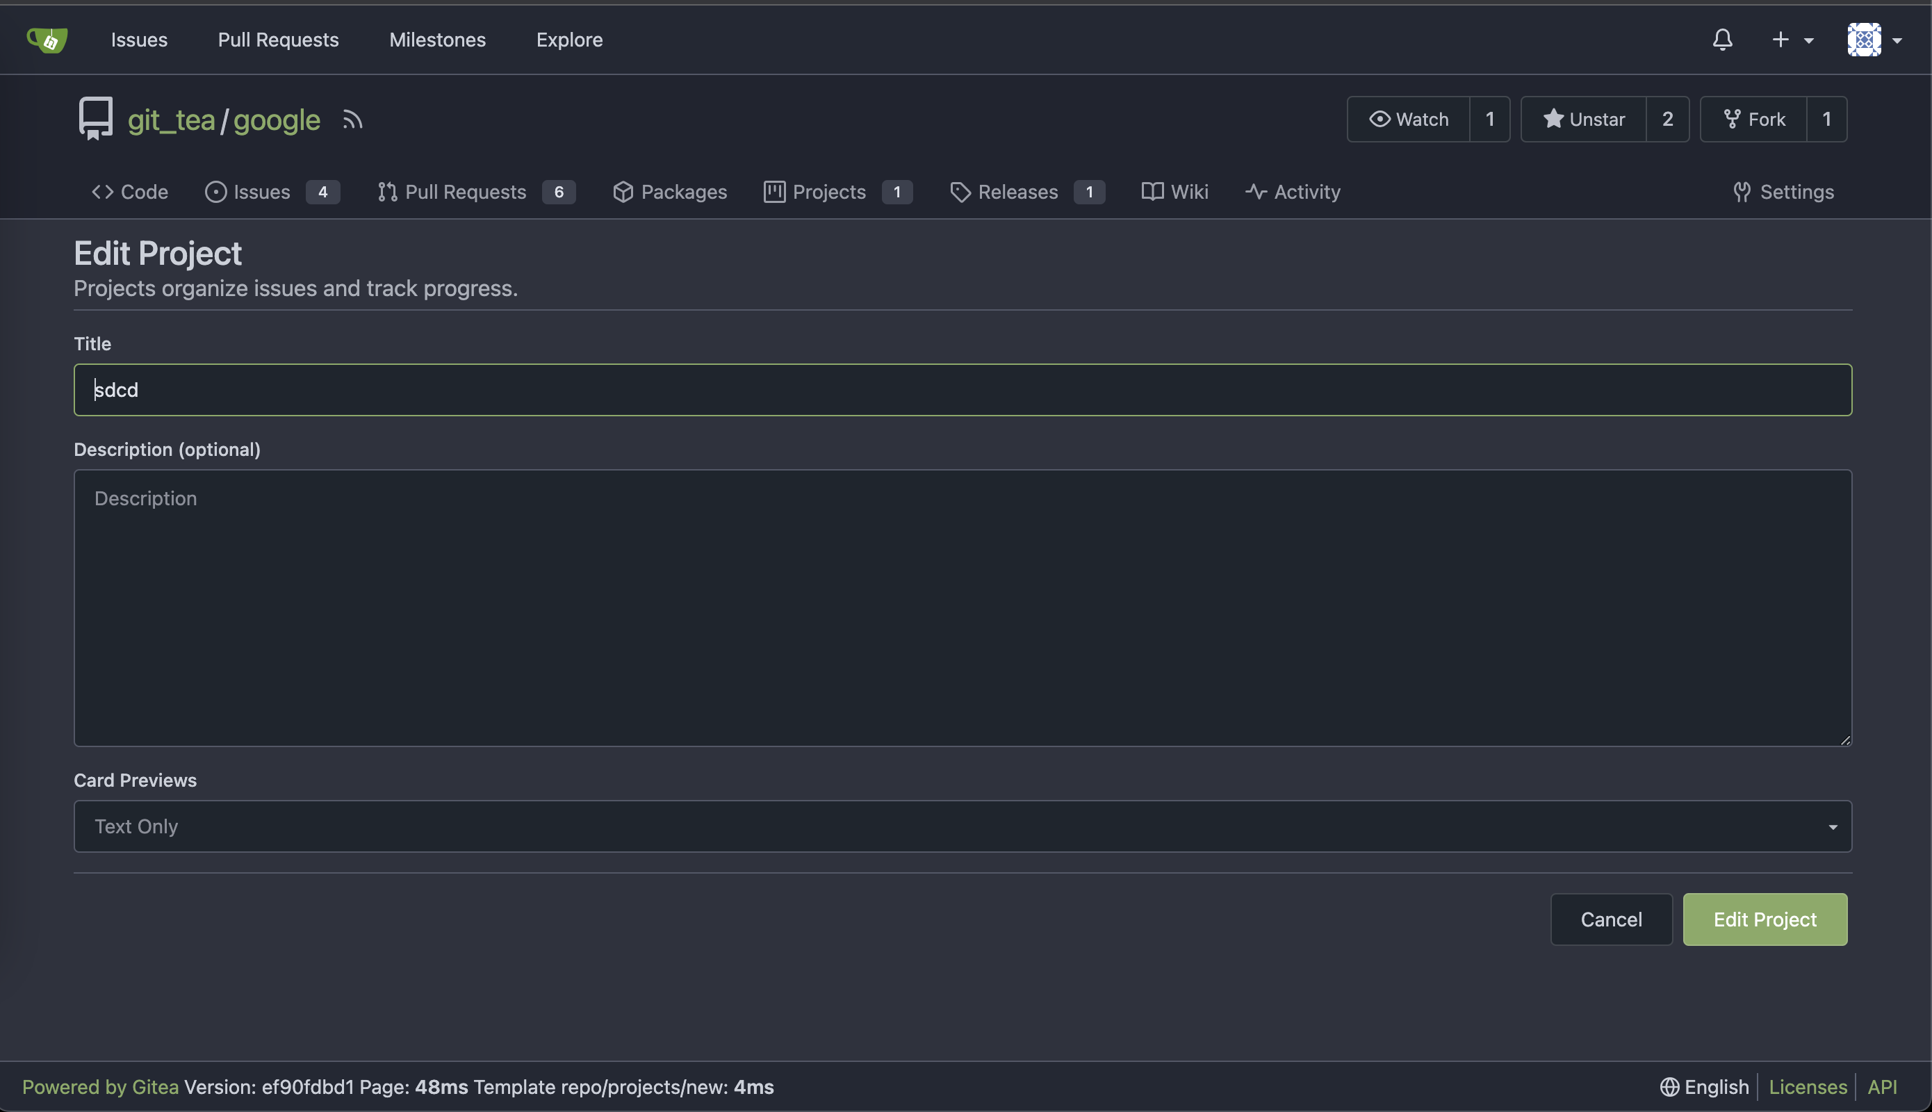
Task: Click the Pull Requests count badge 6
Action: point(559,192)
